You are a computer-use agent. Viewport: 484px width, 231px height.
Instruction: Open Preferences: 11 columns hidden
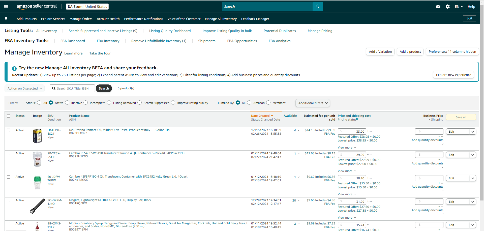[452, 51]
